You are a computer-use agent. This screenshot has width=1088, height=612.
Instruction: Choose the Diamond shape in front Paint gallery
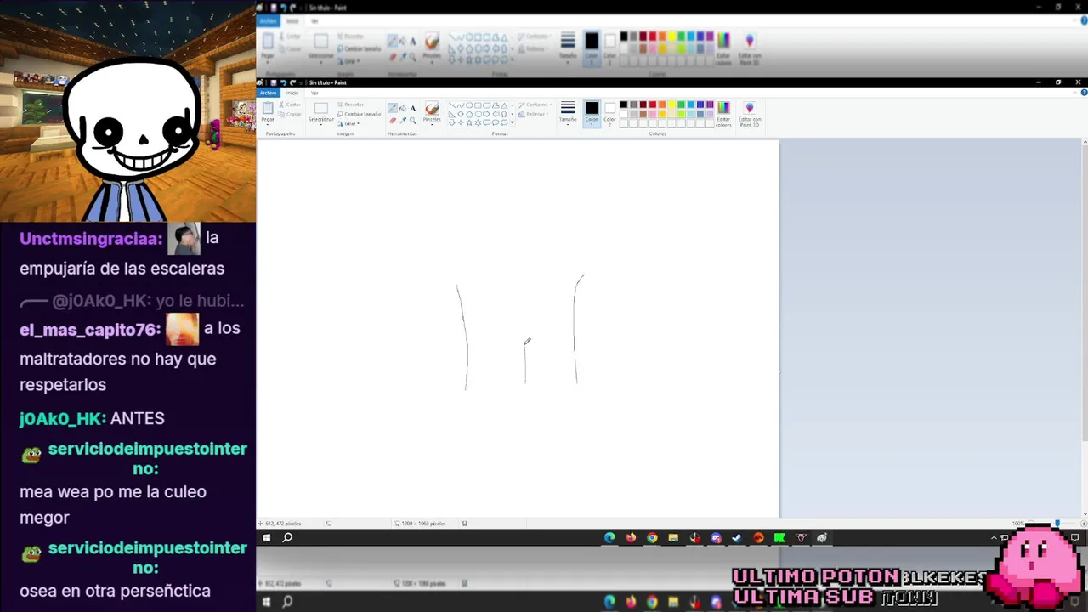point(461,114)
